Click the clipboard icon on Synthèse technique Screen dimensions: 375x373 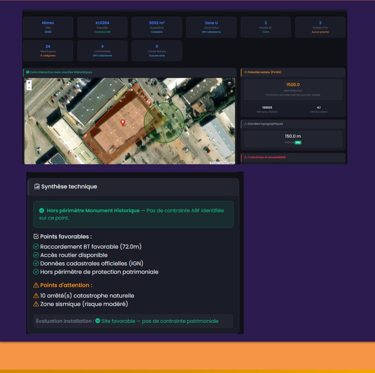point(36,186)
